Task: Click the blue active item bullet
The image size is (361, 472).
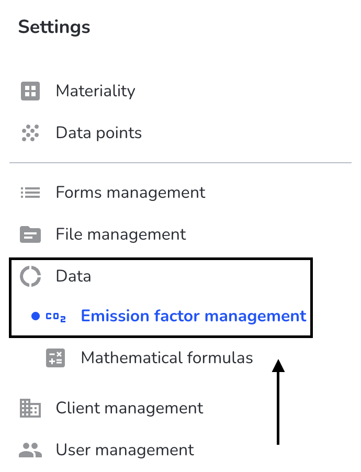Action: [x=36, y=316]
